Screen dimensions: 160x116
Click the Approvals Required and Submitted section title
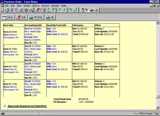[27, 106]
